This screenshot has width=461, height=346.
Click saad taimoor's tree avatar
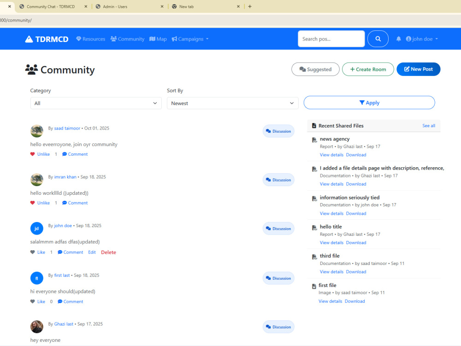point(37,131)
